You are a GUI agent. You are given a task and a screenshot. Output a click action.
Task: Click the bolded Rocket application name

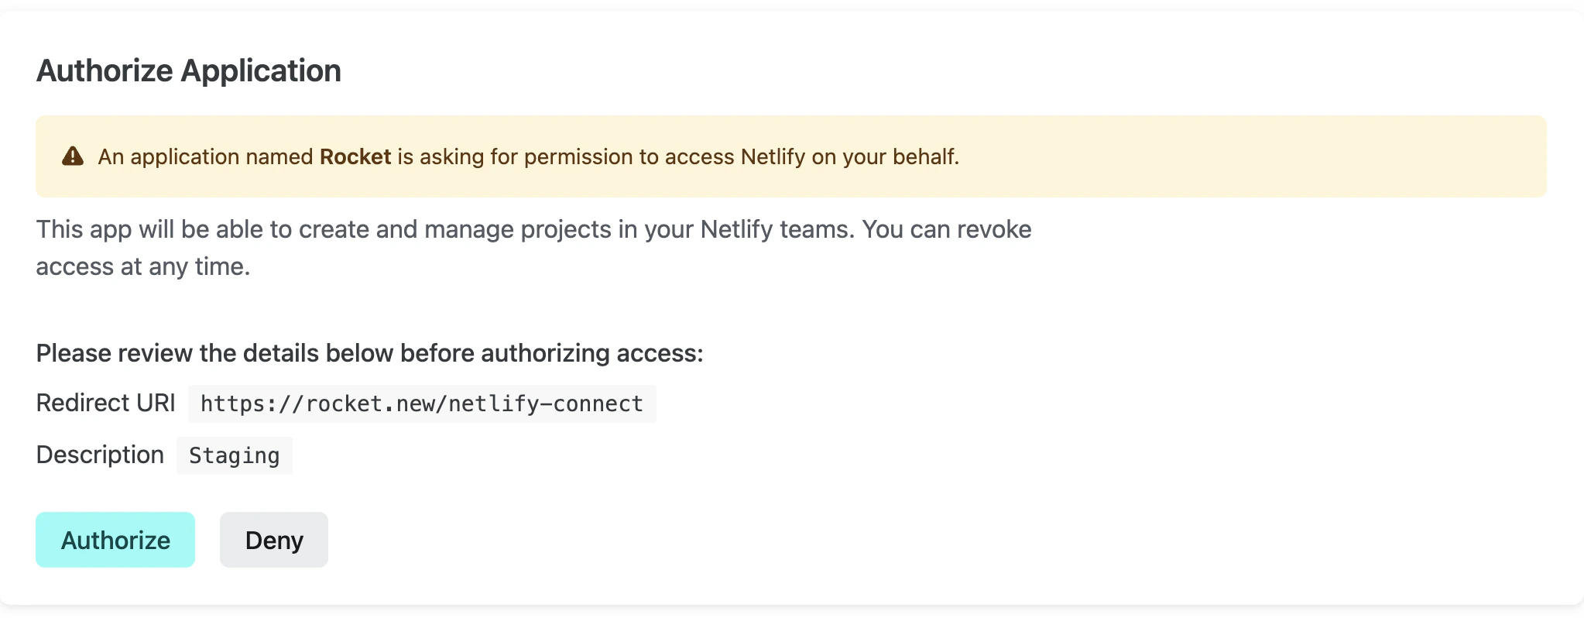point(355,156)
